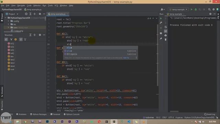Open the Event Log
The width and height of the screenshot is (220, 124).
point(210,114)
